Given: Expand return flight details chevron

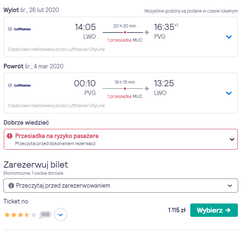Looking at the screenshot, I should 229,93.
